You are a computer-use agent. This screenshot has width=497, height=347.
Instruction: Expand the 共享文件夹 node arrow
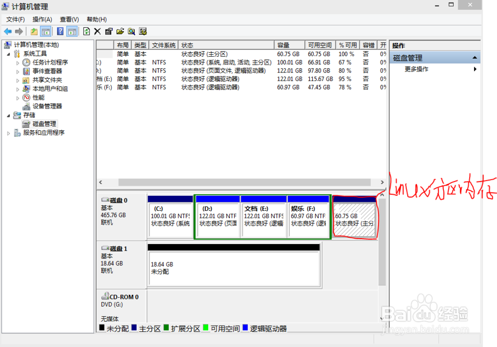coord(18,81)
